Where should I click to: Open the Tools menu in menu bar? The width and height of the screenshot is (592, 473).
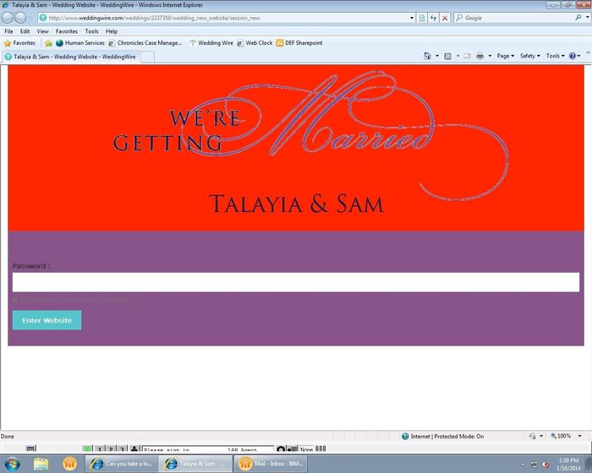[x=91, y=31]
